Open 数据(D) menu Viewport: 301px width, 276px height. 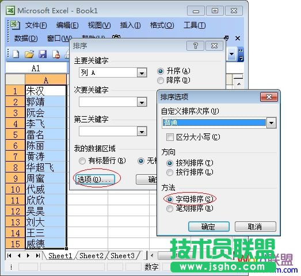pos(26,39)
